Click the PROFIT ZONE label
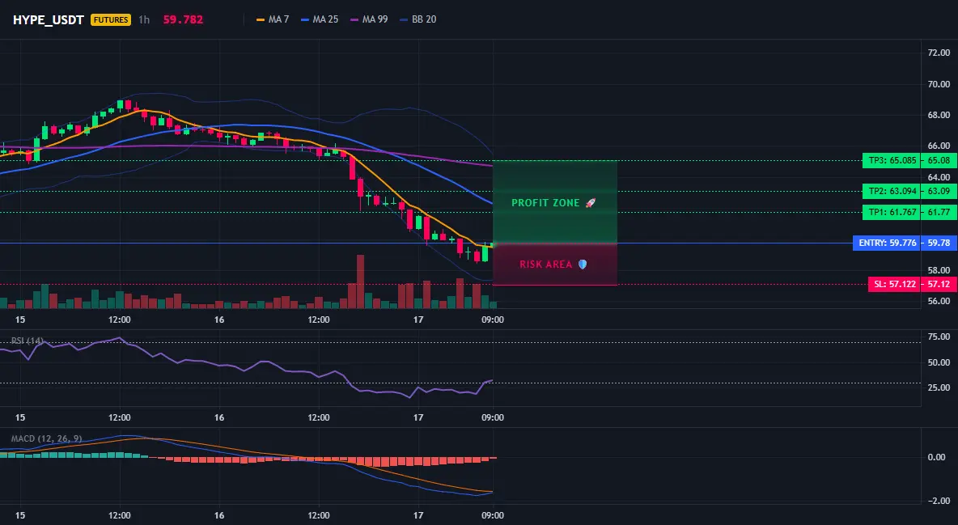Viewport: 958px width, 525px height. [545, 203]
